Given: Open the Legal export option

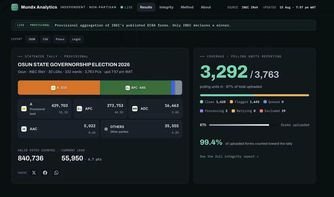Looking at the screenshot, I should [x=76, y=39].
